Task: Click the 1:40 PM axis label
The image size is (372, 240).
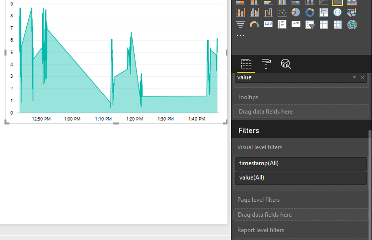Action: [x=197, y=119]
